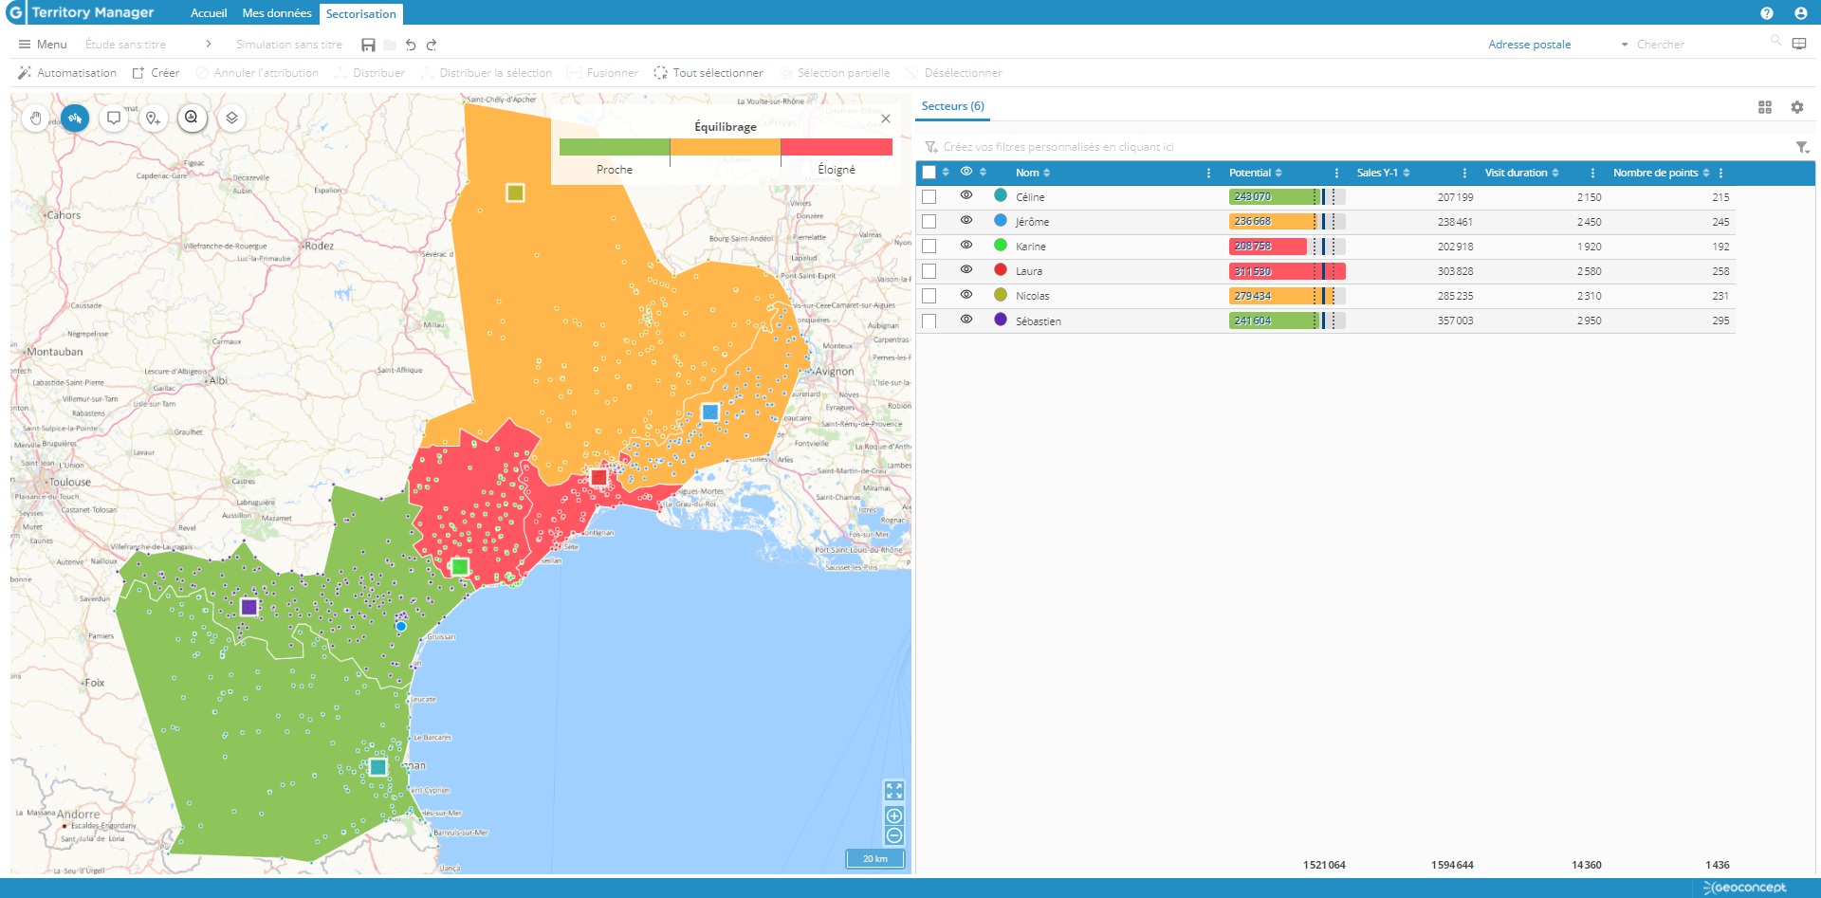Click the Automatisation button
This screenshot has height=898, width=1821.
[x=67, y=73]
